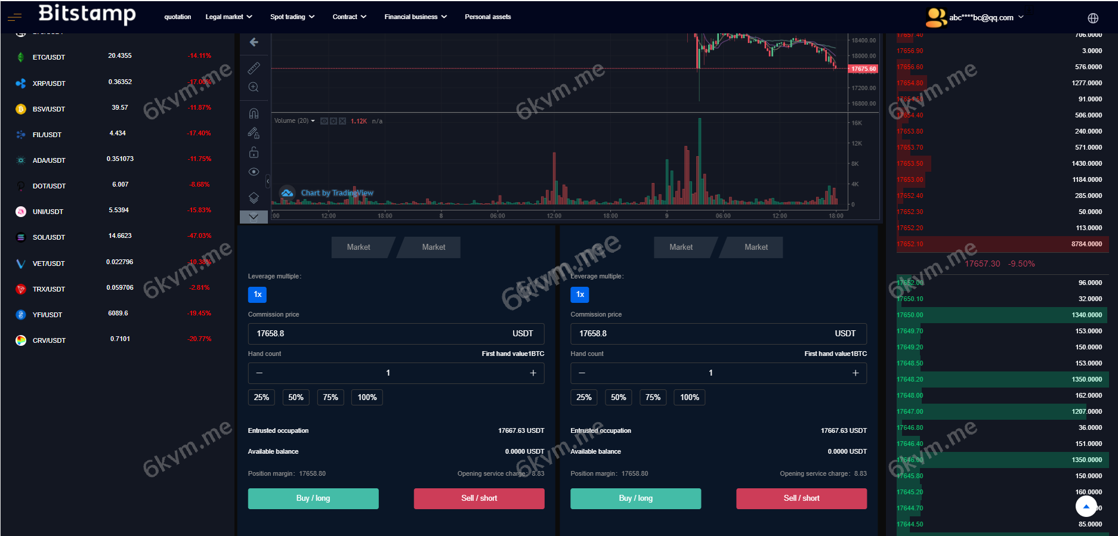Select the ruler measure tool
The width and height of the screenshot is (1118, 536).
pyautogui.click(x=254, y=68)
